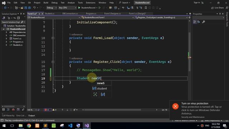Toggle the bookmark toolbar icon
This screenshot has width=229, height=129.
tap(146, 8)
